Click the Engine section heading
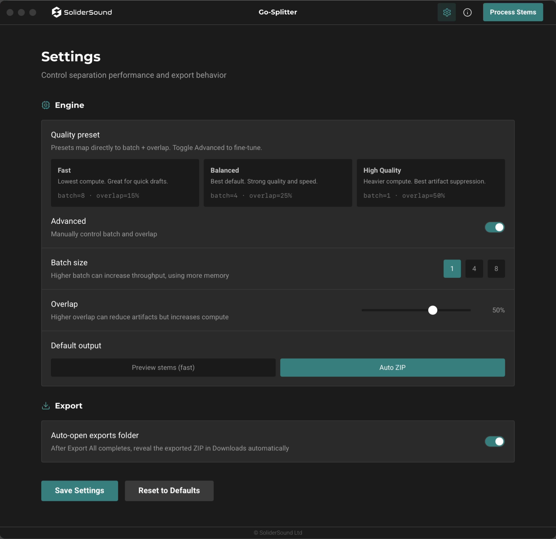Image resolution: width=556 pixels, height=539 pixels. tap(69, 105)
